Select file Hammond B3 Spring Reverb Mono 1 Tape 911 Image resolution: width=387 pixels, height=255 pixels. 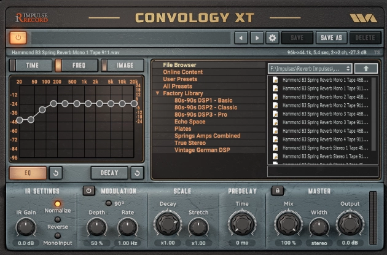pos(326,88)
